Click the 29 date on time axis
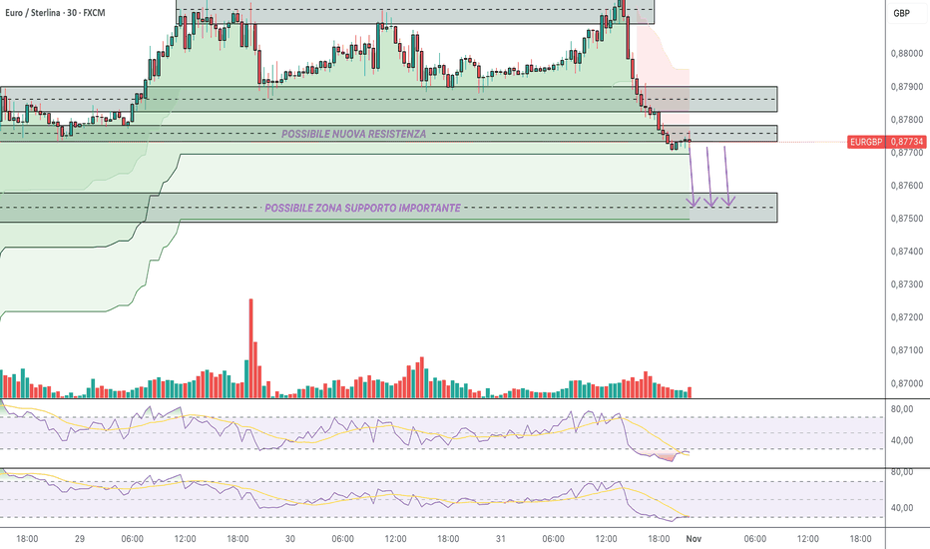This screenshot has width=930, height=549. pos(80,539)
